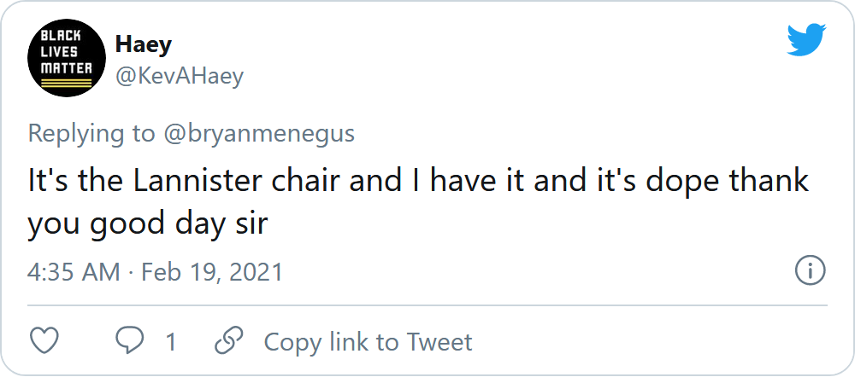Screen dimensions: 855x377
Task: Click the text line "you good day sir"
Action: pyautogui.click(x=148, y=223)
